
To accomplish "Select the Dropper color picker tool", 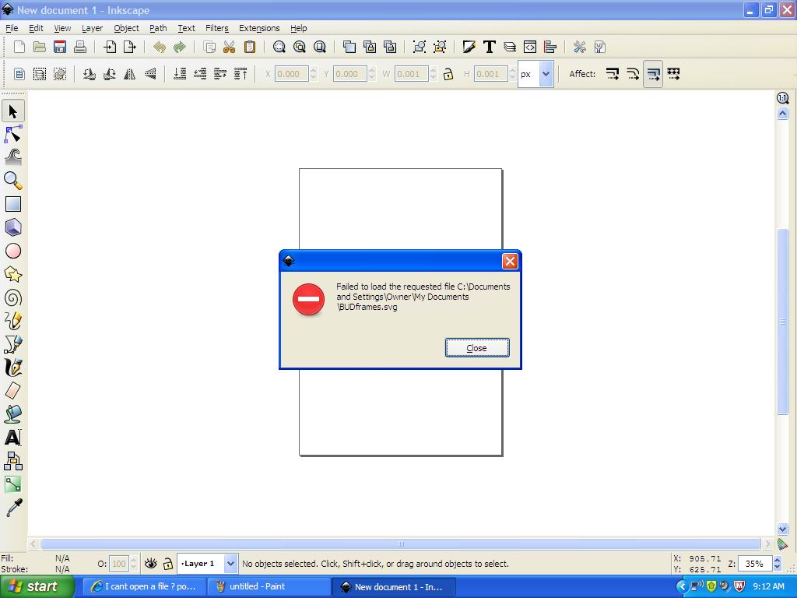I will pyautogui.click(x=12, y=508).
